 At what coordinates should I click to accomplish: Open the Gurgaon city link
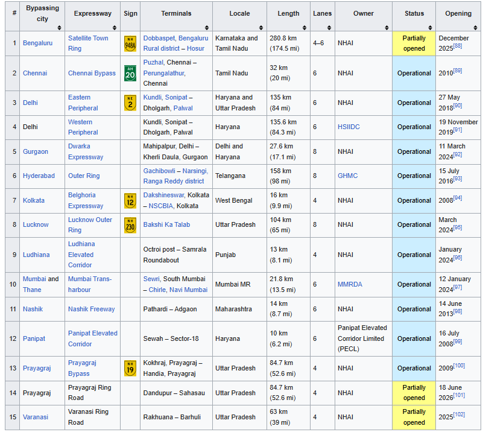click(x=36, y=151)
